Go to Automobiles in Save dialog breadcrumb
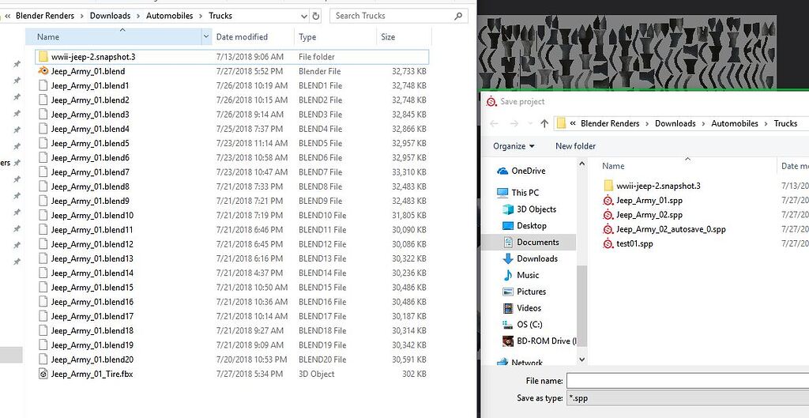 735,123
